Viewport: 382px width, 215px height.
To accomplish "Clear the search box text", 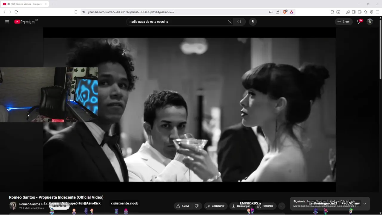I will tap(230, 21).
